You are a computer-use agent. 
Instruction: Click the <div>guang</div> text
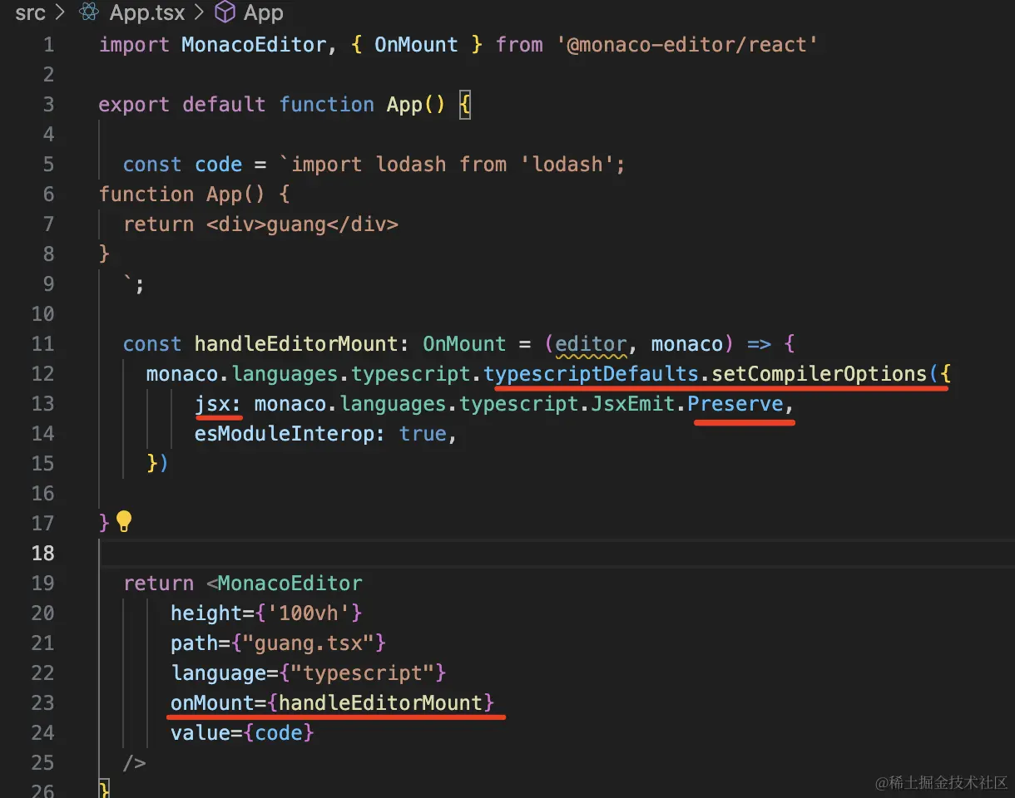303,224
